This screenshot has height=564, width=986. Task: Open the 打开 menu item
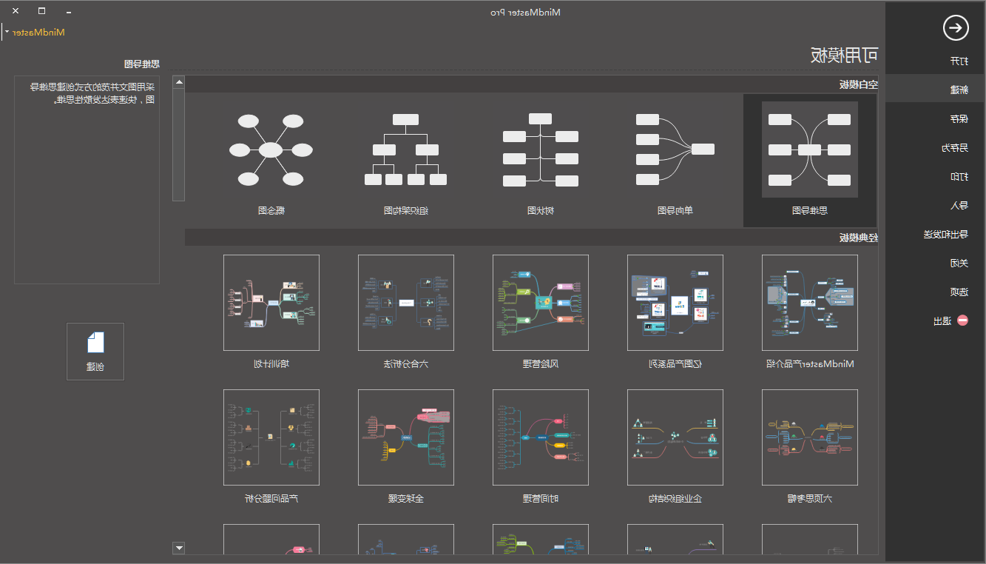959,60
